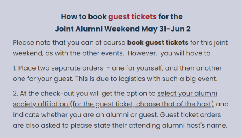Click the "May 31-Jun 2" date in heading
The height and width of the screenshot is (138, 241).
[166, 29]
